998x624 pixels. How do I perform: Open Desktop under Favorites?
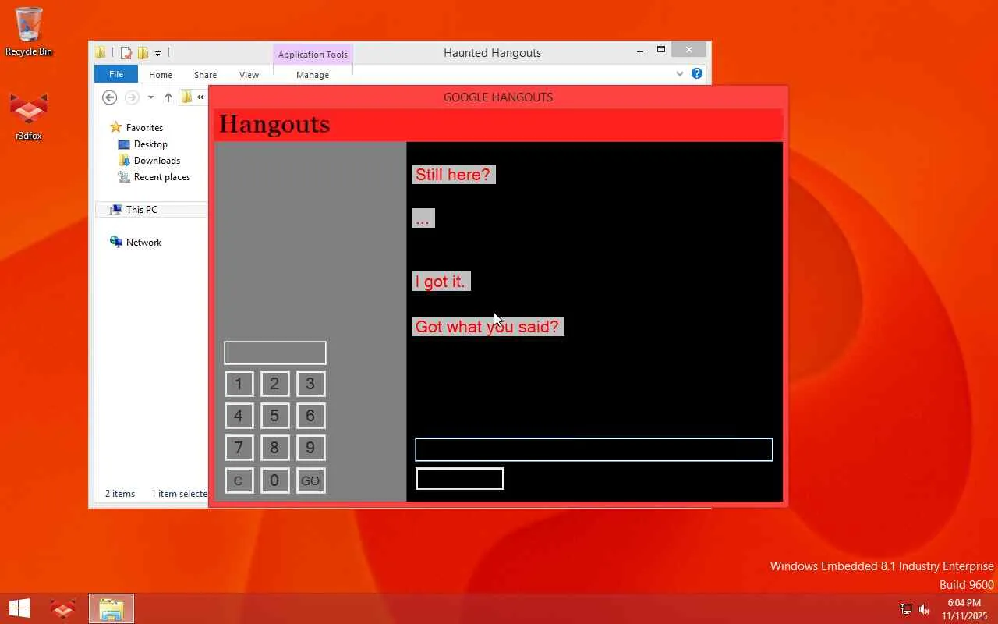(x=143, y=144)
